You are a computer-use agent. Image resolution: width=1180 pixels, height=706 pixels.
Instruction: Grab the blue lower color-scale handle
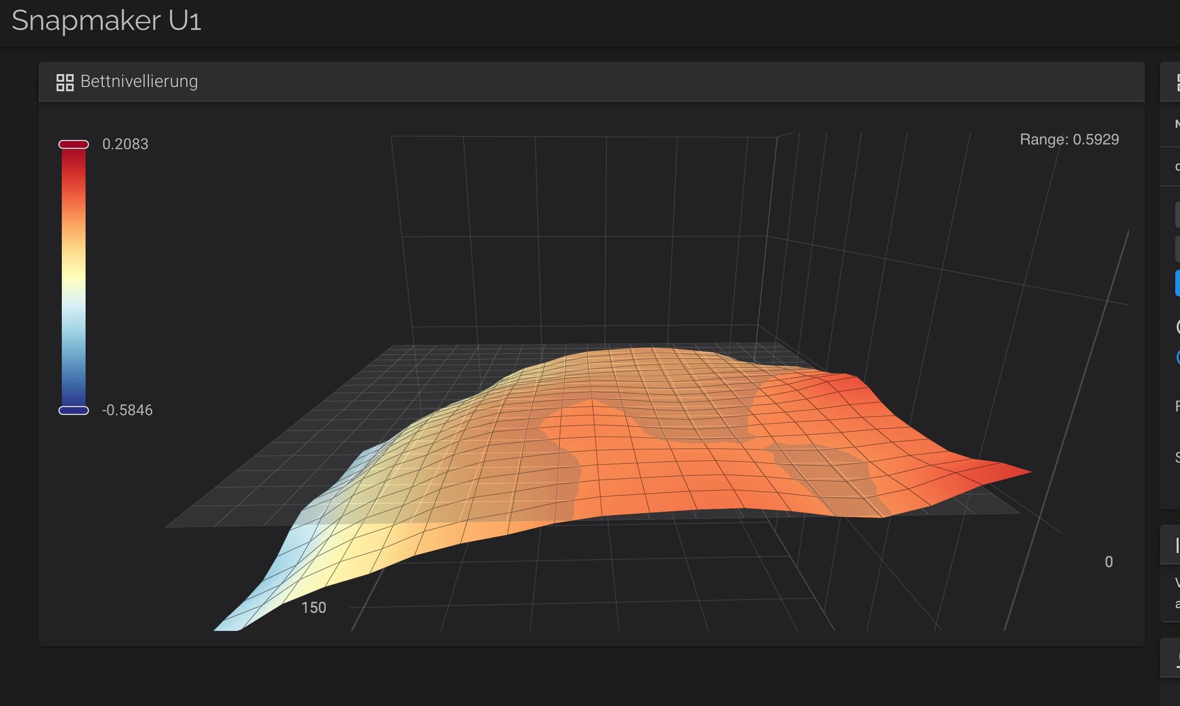pyautogui.click(x=74, y=410)
